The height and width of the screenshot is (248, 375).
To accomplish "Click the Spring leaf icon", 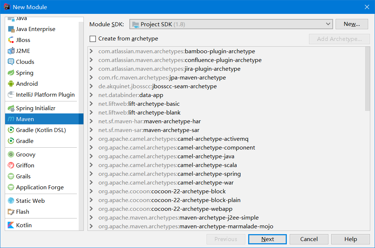I will (11, 73).
